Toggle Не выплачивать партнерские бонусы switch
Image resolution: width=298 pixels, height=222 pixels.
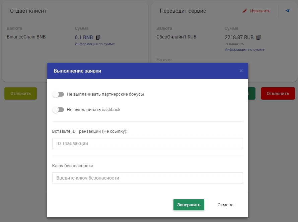(58, 94)
